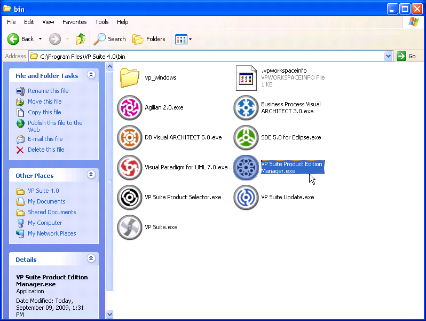
Task: Open My Documents link
Action: coord(47,201)
